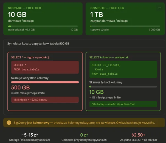The image size is (166, 143).
Task: Select the SELECT * FROM duza_tabela code block
Action: point(45,67)
